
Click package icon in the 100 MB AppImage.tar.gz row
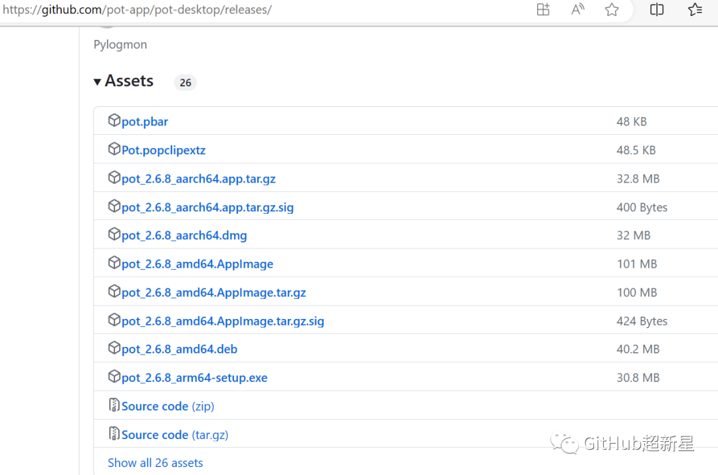[114, 291]
